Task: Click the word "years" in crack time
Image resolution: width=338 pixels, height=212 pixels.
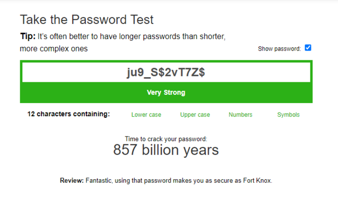Action: point(199,150)
